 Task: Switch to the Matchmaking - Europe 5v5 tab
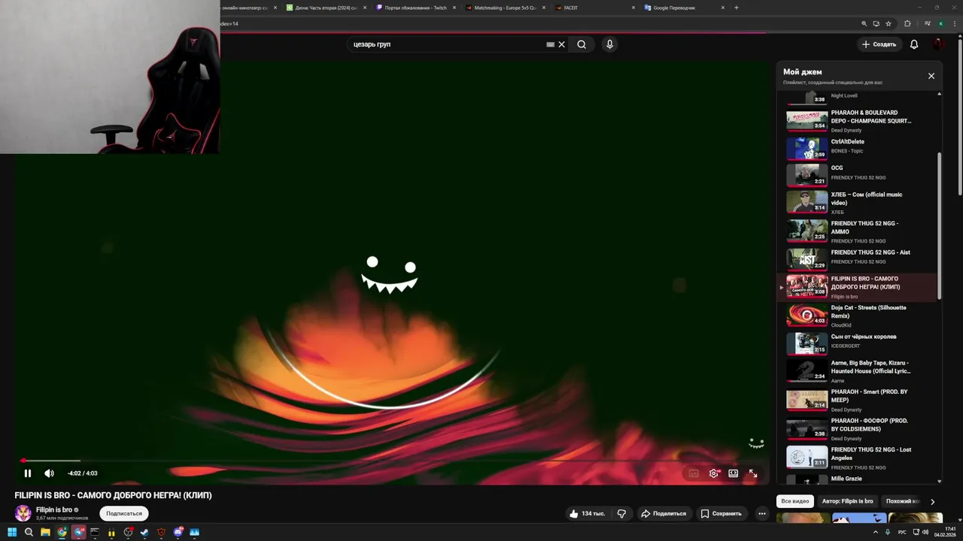click(x=505, y=8)
